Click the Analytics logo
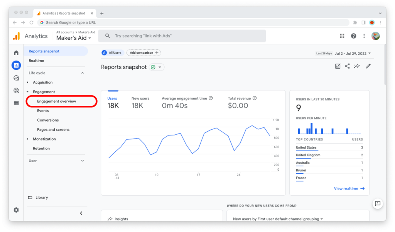The width and height of the screenshot is (395, 232). pos(16,36)
